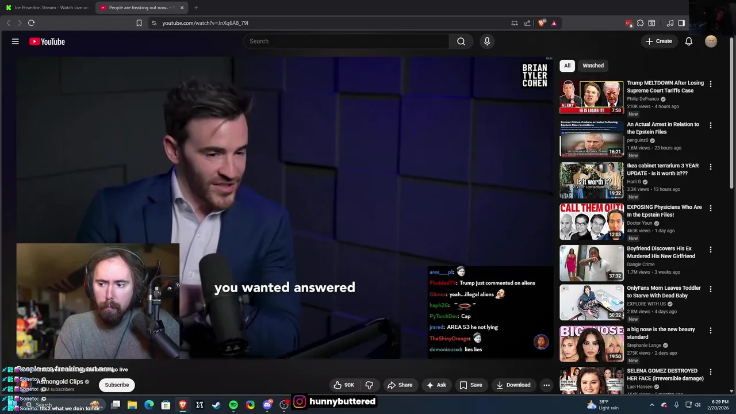This screenshot has height=414, width=736.
Task: Switch to the Ice Poseidon Stream tab
Action: pos(47,7)
